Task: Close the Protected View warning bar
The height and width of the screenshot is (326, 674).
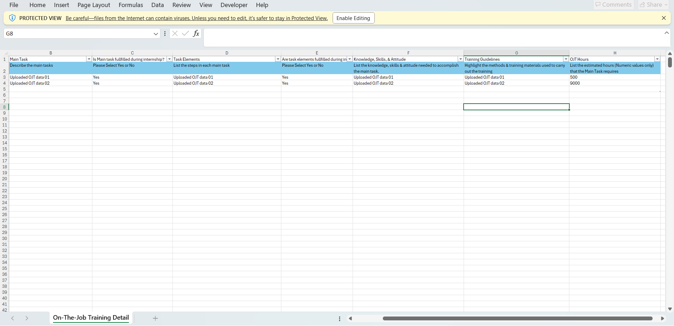Action: coord(663,18)
